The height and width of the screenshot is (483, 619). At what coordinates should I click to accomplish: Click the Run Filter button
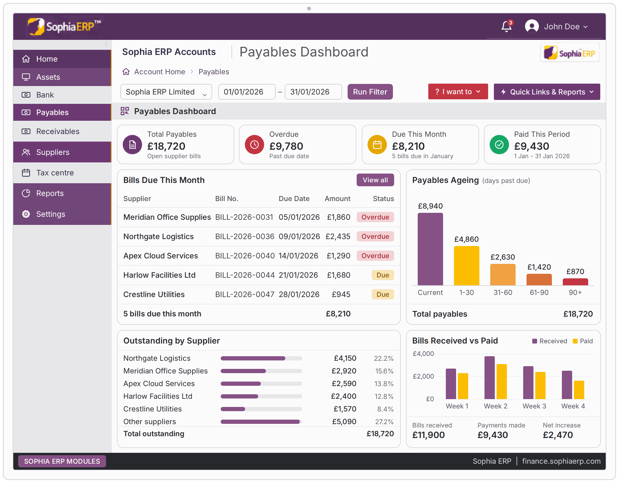[x=370, y=92]
